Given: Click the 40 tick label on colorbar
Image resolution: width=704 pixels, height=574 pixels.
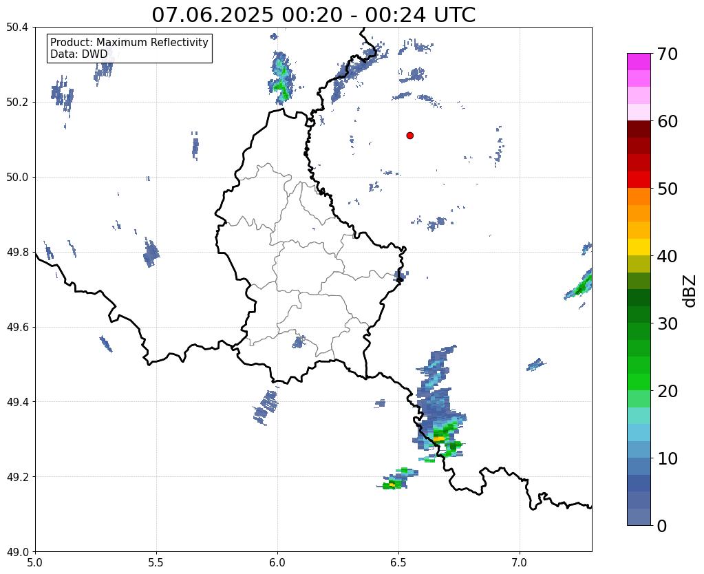Looking at the screenshot, I should [x=668, y=256].
